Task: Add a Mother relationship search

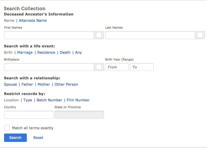Action: pos(44,84)
